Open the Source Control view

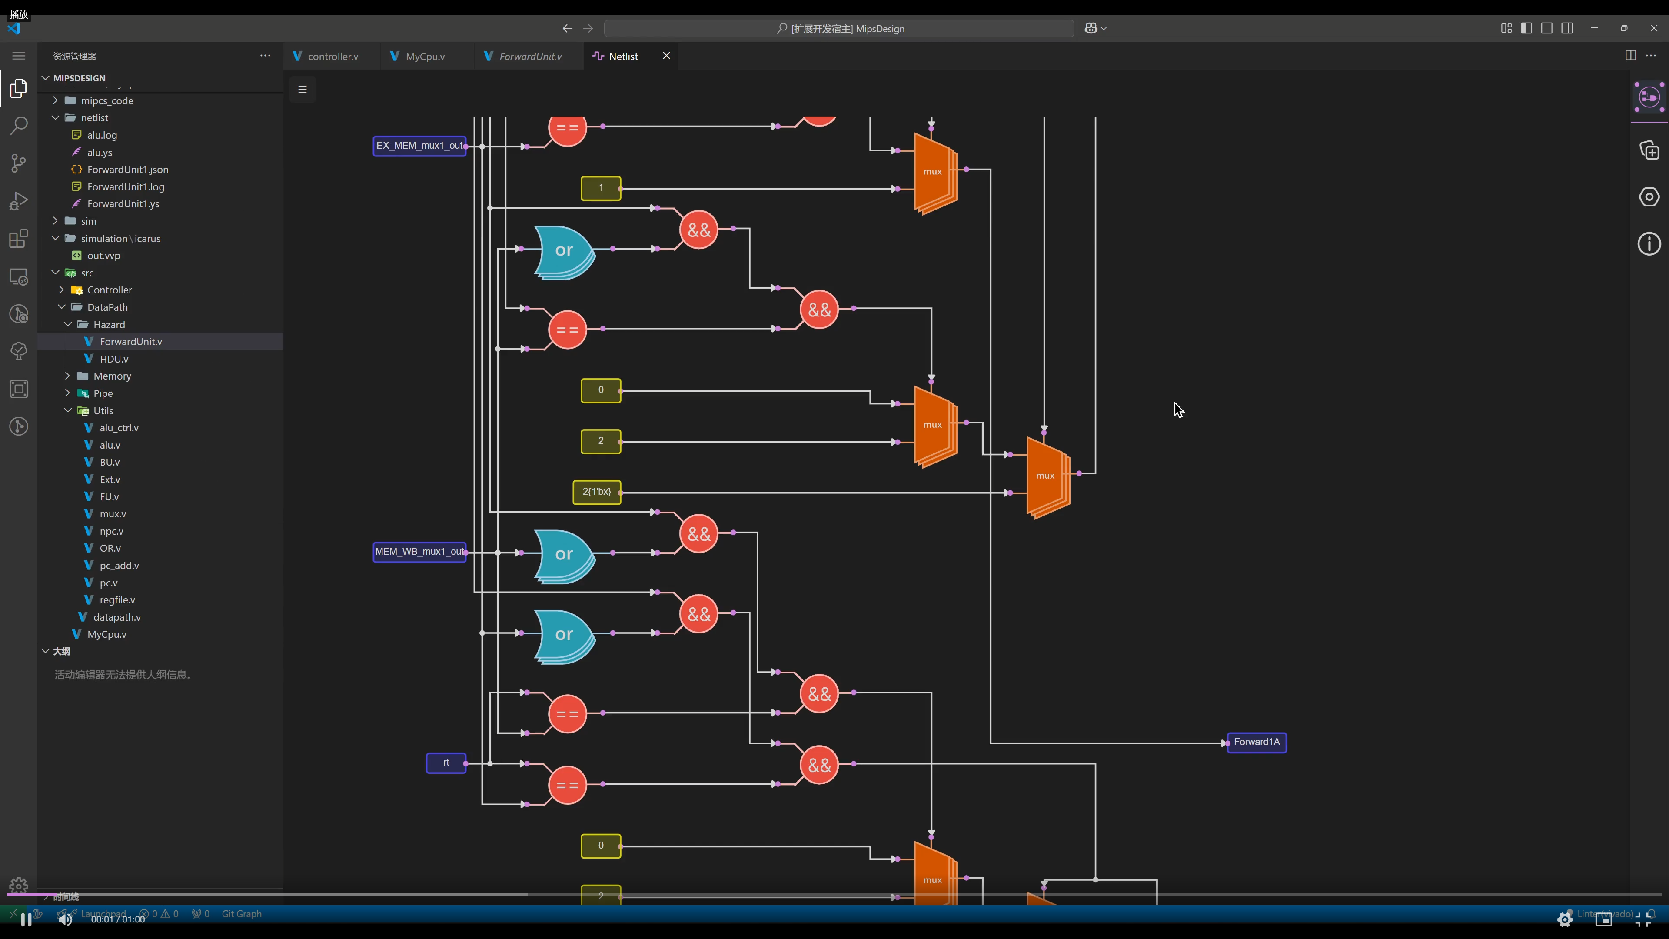19,163
